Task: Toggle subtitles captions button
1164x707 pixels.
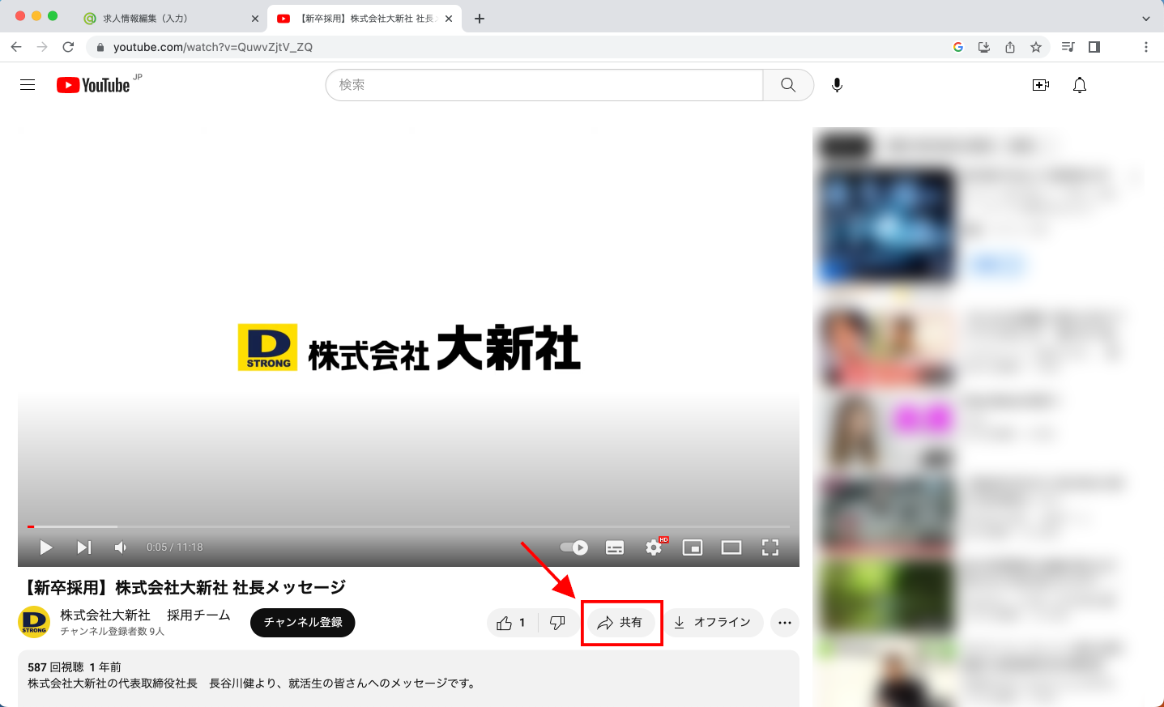Action: coord(615,547)
